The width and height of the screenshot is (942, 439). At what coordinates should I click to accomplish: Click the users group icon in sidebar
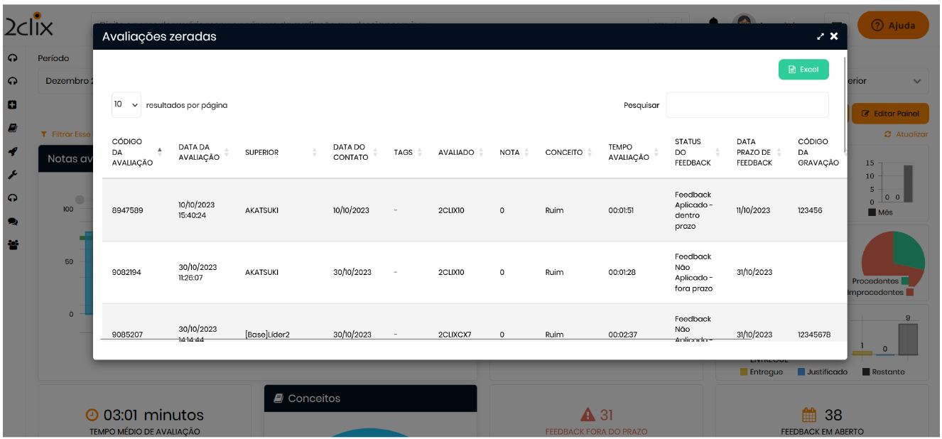(12, 244)
